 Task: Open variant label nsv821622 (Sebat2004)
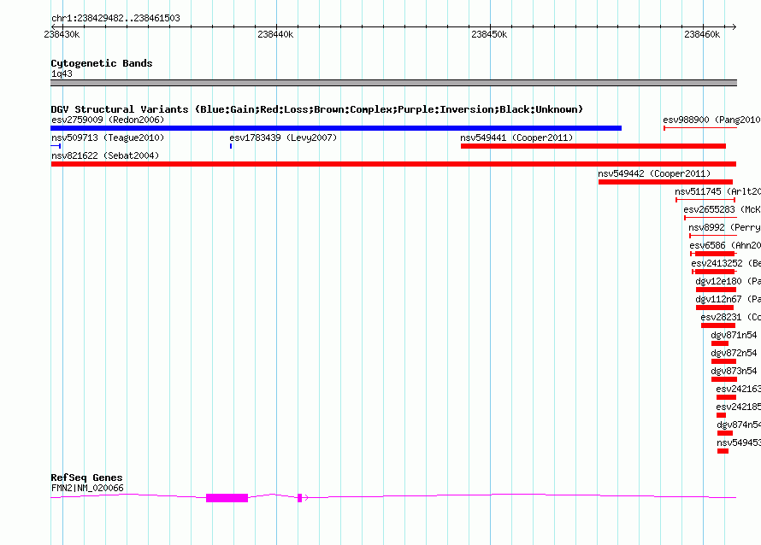105,155
